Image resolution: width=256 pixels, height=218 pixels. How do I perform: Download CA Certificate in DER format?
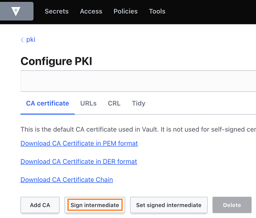(x=79, y=161)
